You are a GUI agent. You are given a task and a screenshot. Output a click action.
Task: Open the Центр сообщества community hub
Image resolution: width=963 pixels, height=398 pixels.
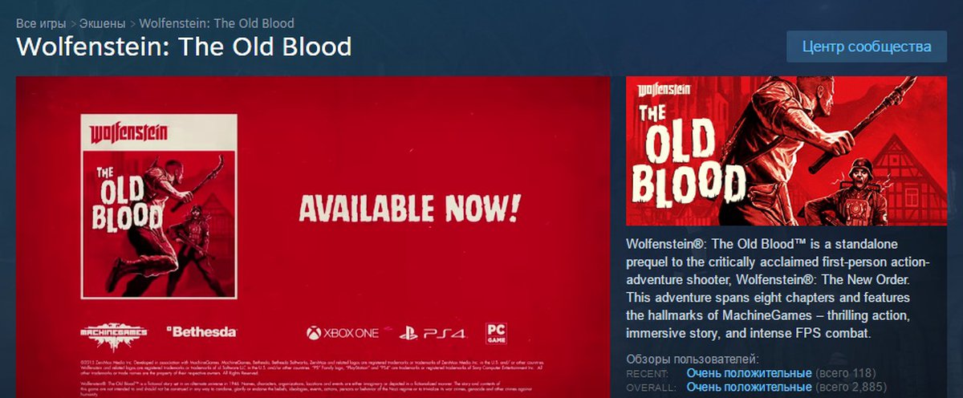coord(867,47)
